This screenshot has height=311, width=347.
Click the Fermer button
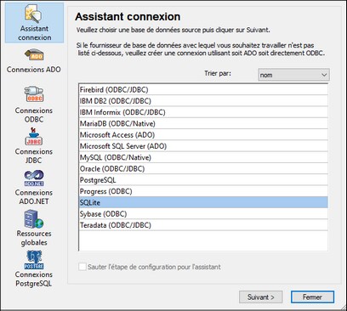pos(312,297)
